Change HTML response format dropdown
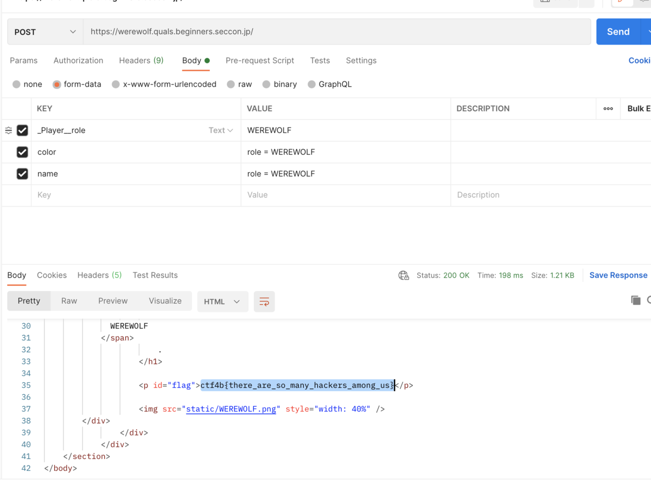The width and height of the screenshot is (651, 484). tap(222, 301)
